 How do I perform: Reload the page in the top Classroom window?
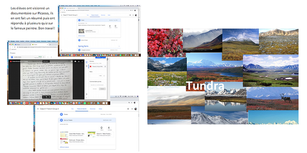64,10
